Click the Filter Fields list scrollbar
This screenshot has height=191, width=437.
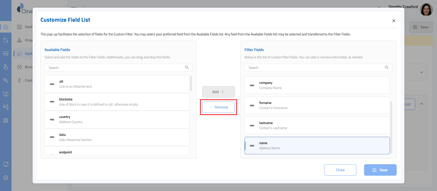pos(391,128)
